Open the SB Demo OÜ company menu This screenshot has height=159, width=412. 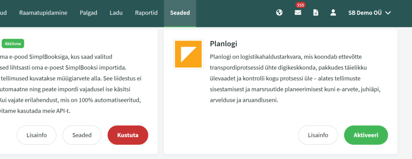click(x=369, y=12)
